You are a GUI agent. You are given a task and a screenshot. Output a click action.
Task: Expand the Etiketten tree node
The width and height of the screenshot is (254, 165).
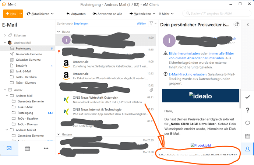point(5,35)
